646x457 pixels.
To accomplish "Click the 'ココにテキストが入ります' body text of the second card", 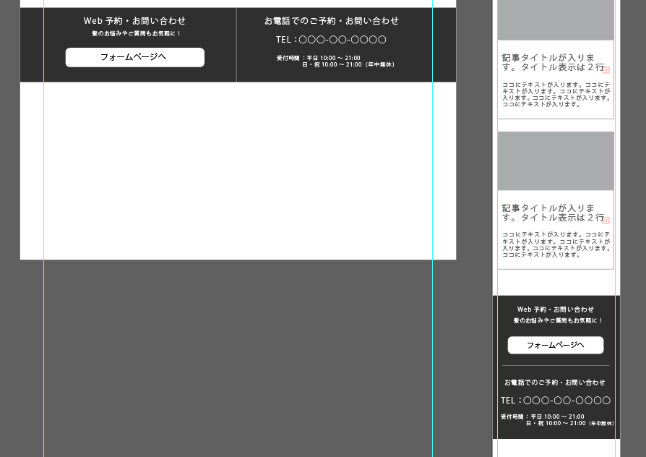I will click(556, 244).
